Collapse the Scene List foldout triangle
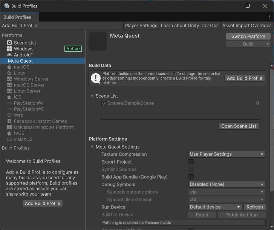 tap(92, 96)
